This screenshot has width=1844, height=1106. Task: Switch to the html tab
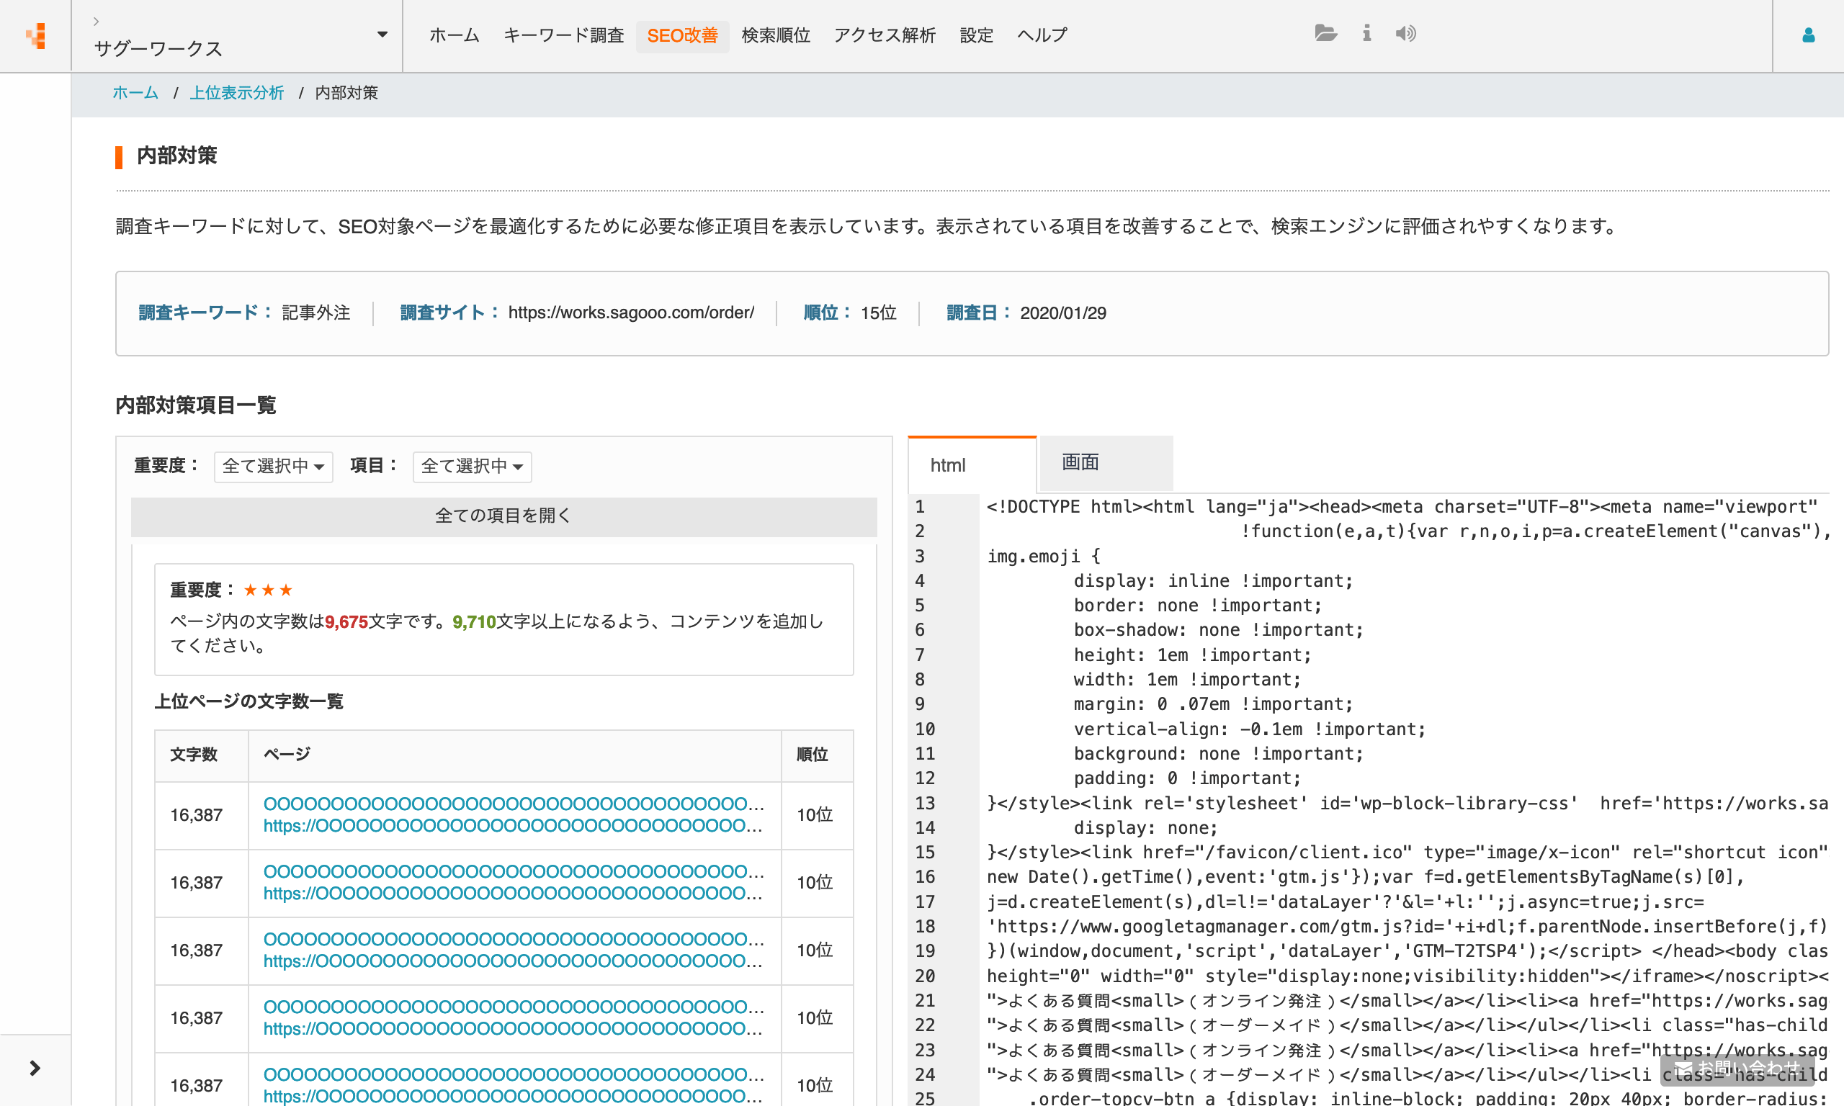point(972,464)
